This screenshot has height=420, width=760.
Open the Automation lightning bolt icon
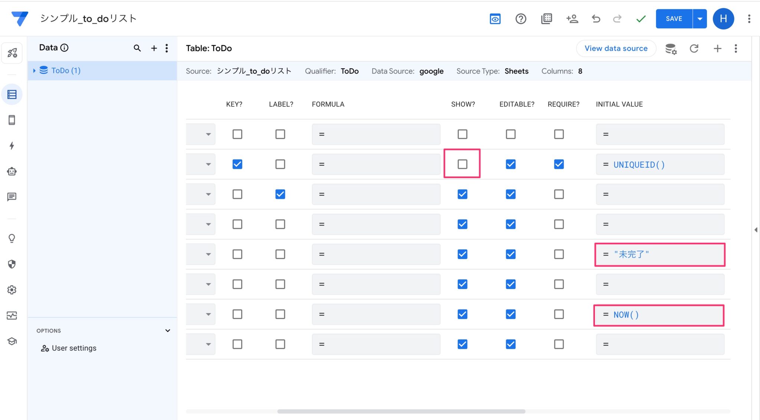click(x=12, y=146)
